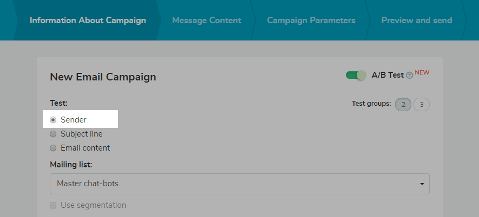The width and height of the screenshot is (479, 217).
Task: Set test groups to 3
Action: [x=422, y=104]
